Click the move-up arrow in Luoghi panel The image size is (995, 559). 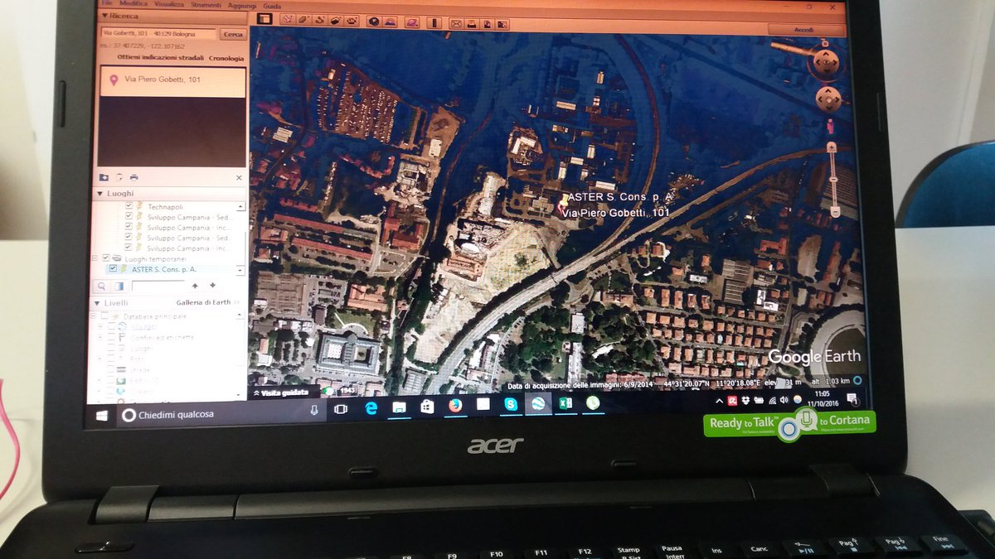click(x=195, y=286)
